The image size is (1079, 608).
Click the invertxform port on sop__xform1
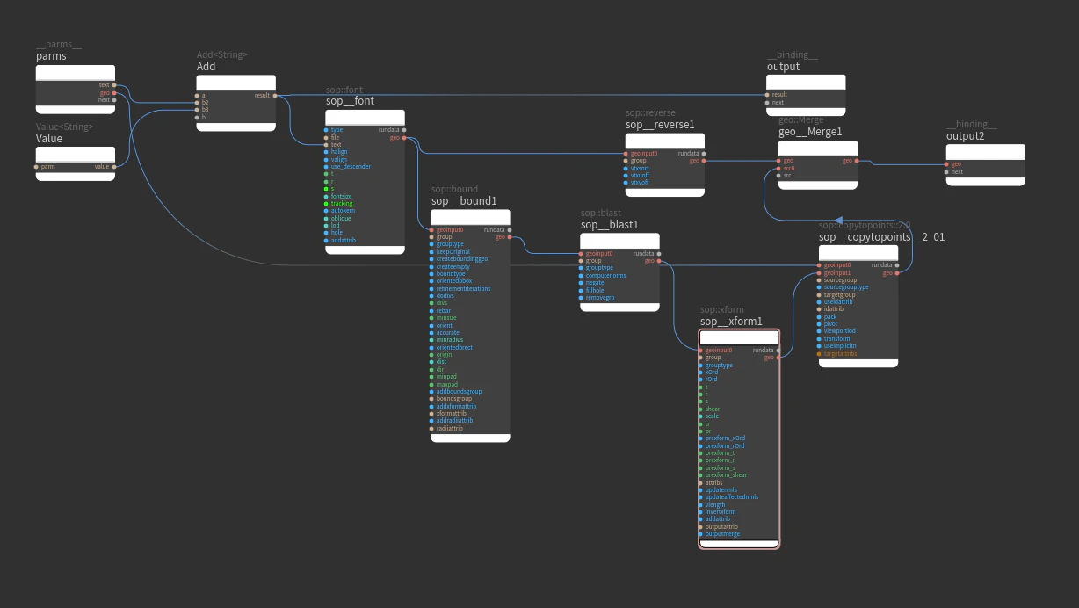701,512
